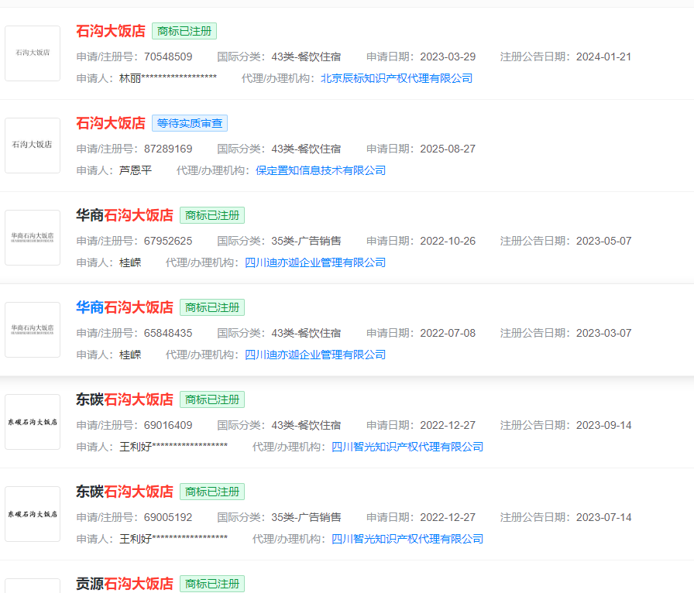Viewport: 694px width, 593px height.
Task: Open the 石沟大饭店 title marked 等待实质审查
Action: click(111, 123)
